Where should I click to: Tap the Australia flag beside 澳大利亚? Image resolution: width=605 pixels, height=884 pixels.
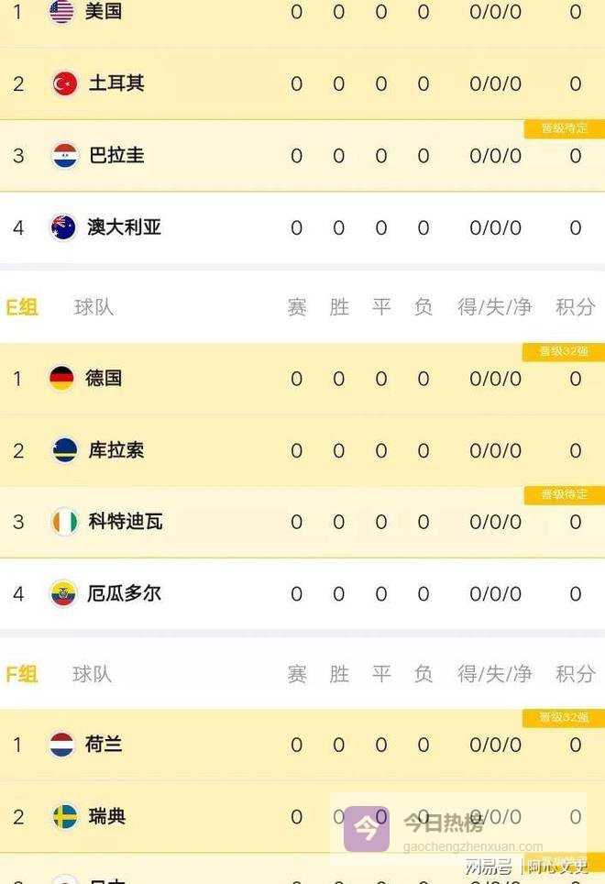[x=63, y=227]
